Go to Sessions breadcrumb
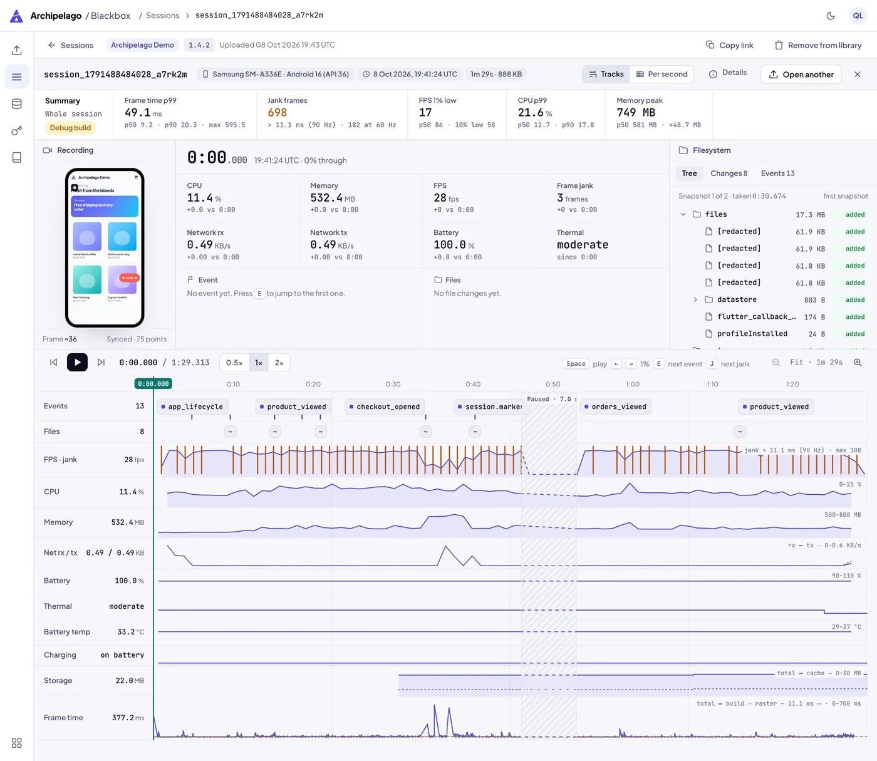The width and height of the screenshot is (877, 761). tap(162, 16)
